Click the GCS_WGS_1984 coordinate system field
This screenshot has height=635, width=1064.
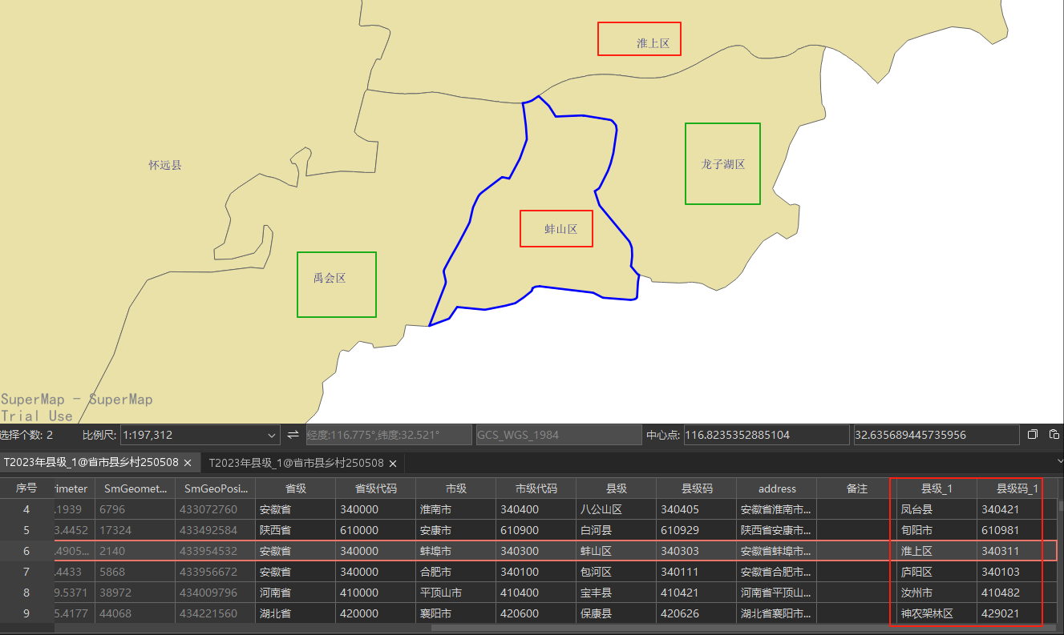(x=559, y=435)
